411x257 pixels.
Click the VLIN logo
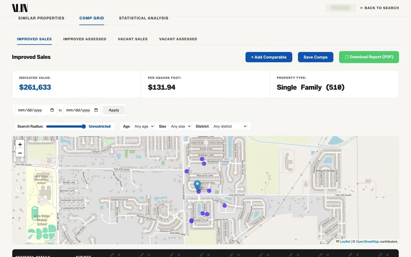tap(20, 8)
